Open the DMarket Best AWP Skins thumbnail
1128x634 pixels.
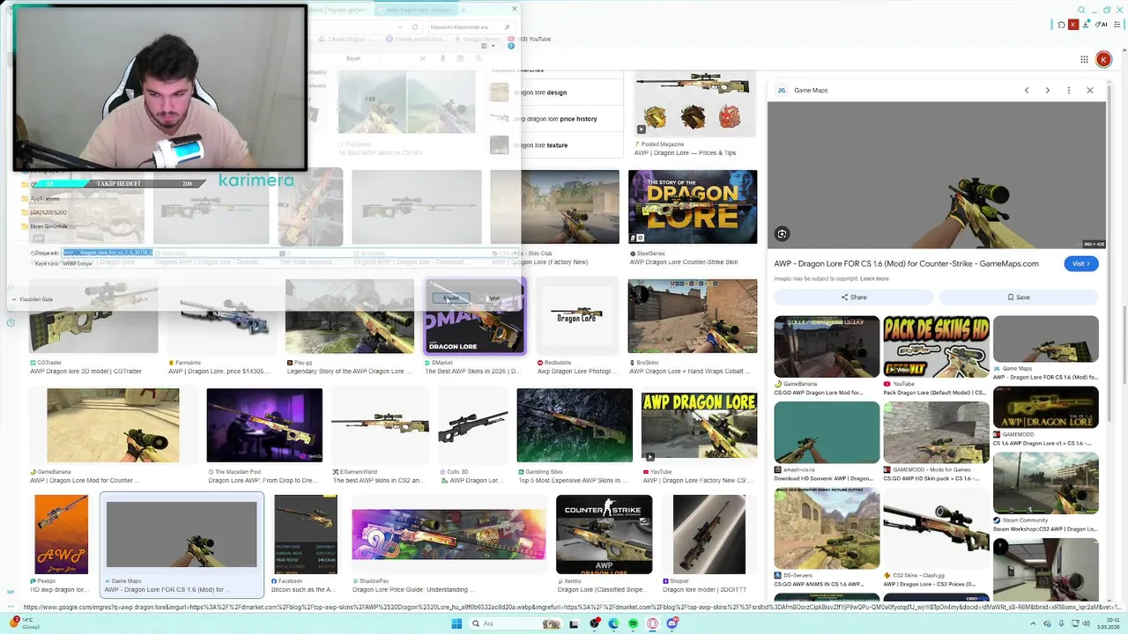click(x=474, y=316)
